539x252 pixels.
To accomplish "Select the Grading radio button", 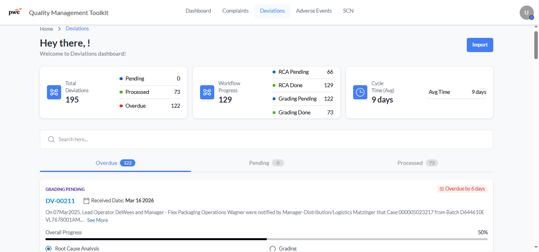I will 273,248.
